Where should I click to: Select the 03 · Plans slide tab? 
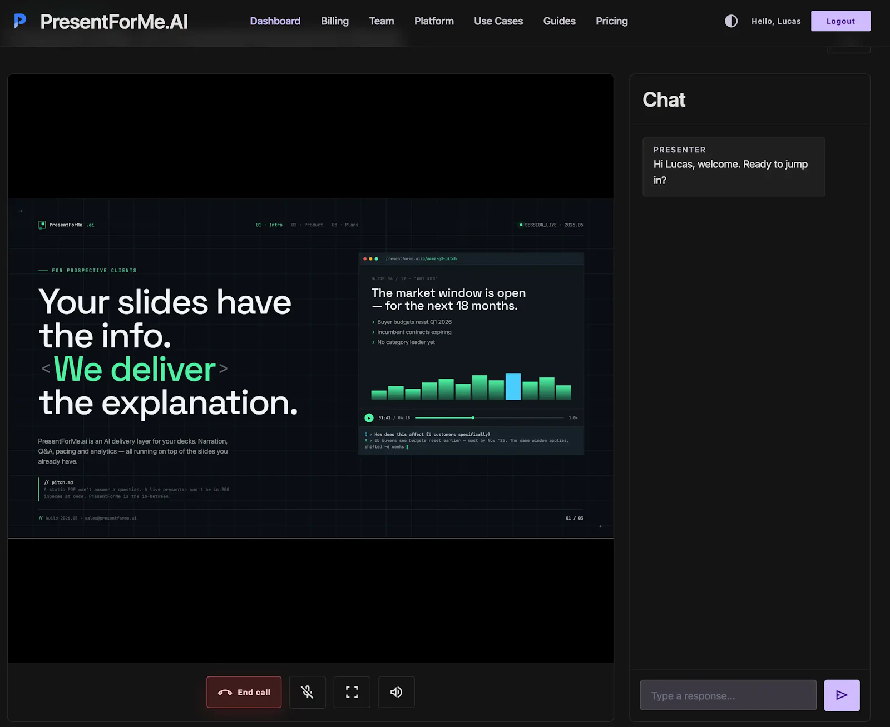pos(345,225)
